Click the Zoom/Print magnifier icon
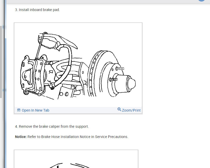The image size is (210, 168). 119,110
